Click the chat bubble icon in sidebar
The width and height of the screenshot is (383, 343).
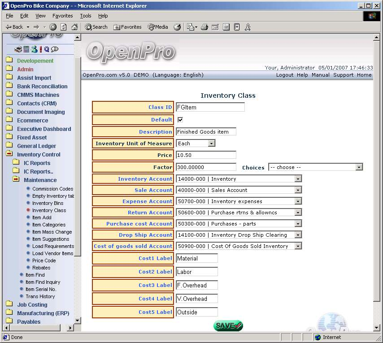tap(54, 49)
